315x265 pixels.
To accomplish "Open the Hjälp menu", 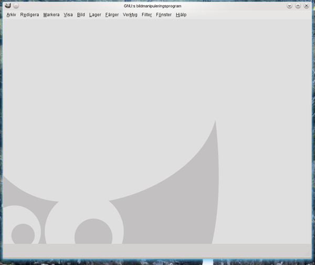I will (x=181, y=15).
